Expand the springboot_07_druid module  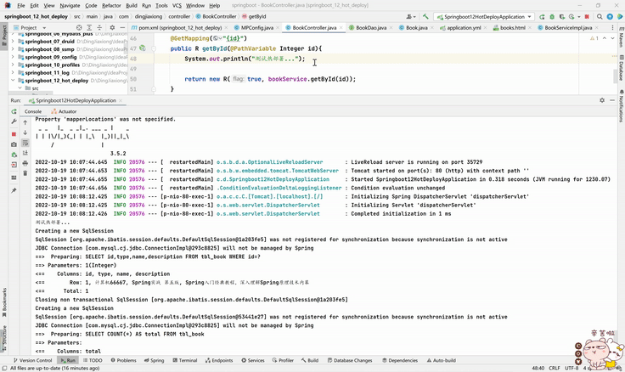coord(13,42)
